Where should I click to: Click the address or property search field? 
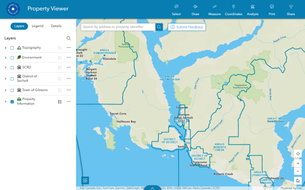pos(118,27)
